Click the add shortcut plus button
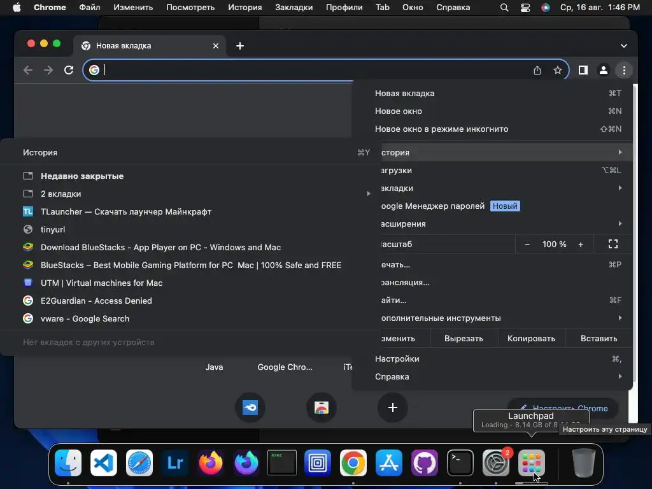 (x=392, y=407)
